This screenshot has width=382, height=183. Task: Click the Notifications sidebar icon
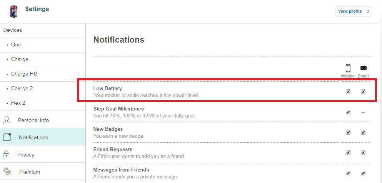click(x=7, y=137)
